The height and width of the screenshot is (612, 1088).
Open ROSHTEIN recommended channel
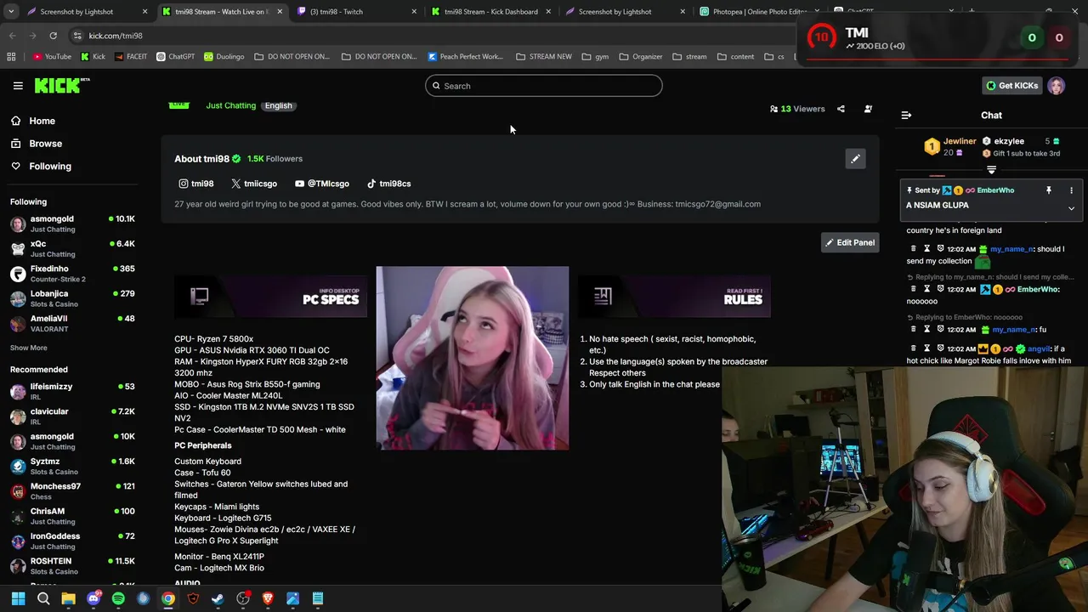coord(72,565)
